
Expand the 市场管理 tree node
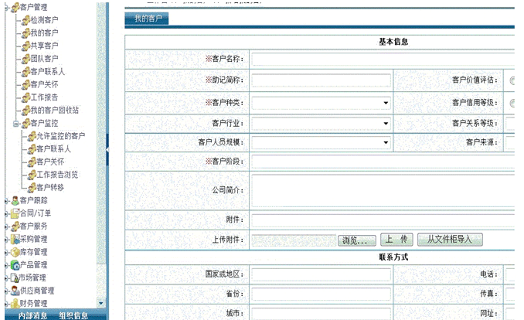pyautogui.click(x=6, y=278)
